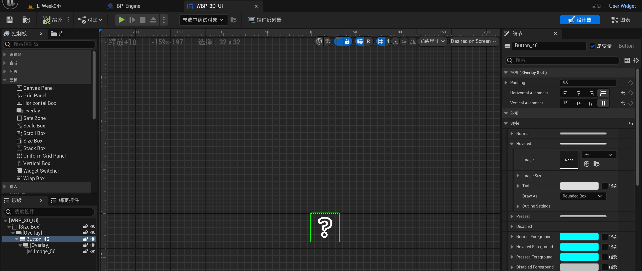Open the Draw As dropdown showing Rounded Box
642x271 pixels.
tap(582, 196)
